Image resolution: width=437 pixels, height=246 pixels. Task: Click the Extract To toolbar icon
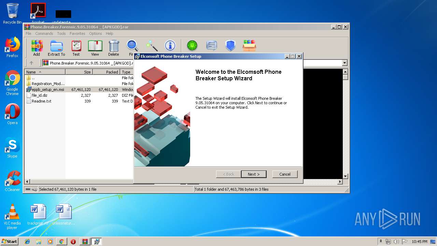[x=56, y=48]
